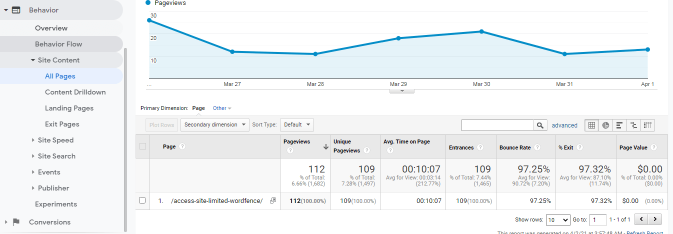
Task: Click the Apr 1 data point on chart
Action: point(647,49)
